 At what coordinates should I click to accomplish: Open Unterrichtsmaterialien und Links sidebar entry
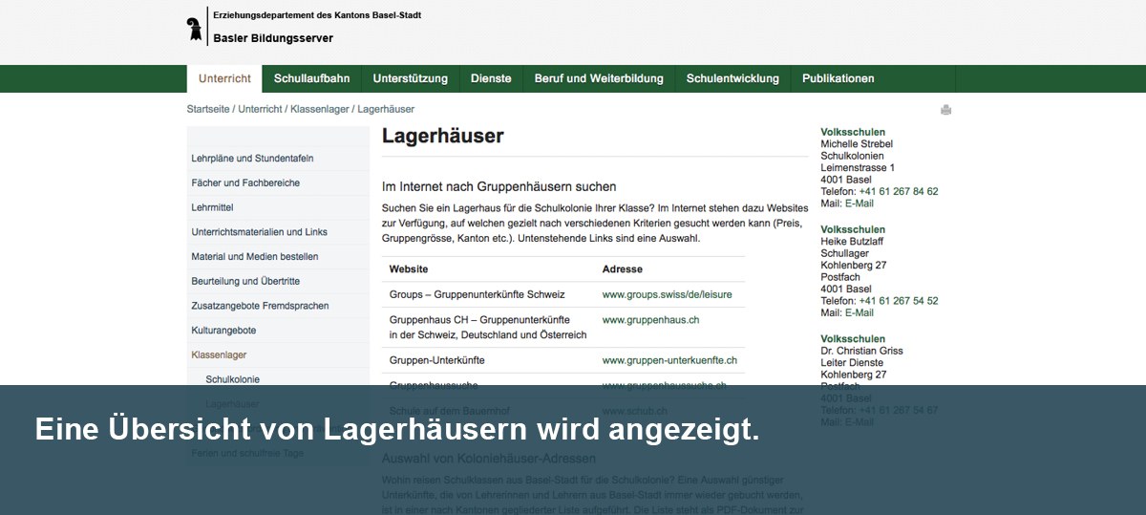[259, 232]
